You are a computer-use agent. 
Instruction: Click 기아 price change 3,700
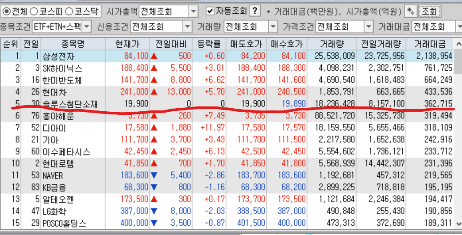pos(181,140)
